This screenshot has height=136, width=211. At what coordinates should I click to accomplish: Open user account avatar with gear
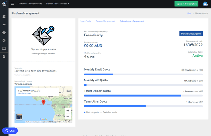(x=205, y=4)
